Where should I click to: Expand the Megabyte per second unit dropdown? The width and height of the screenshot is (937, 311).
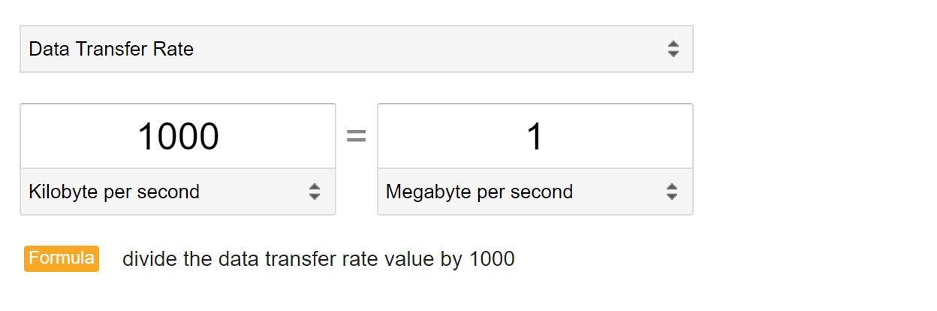(535, 192)
